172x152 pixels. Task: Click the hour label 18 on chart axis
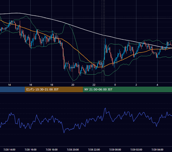(x=52, y=85)
